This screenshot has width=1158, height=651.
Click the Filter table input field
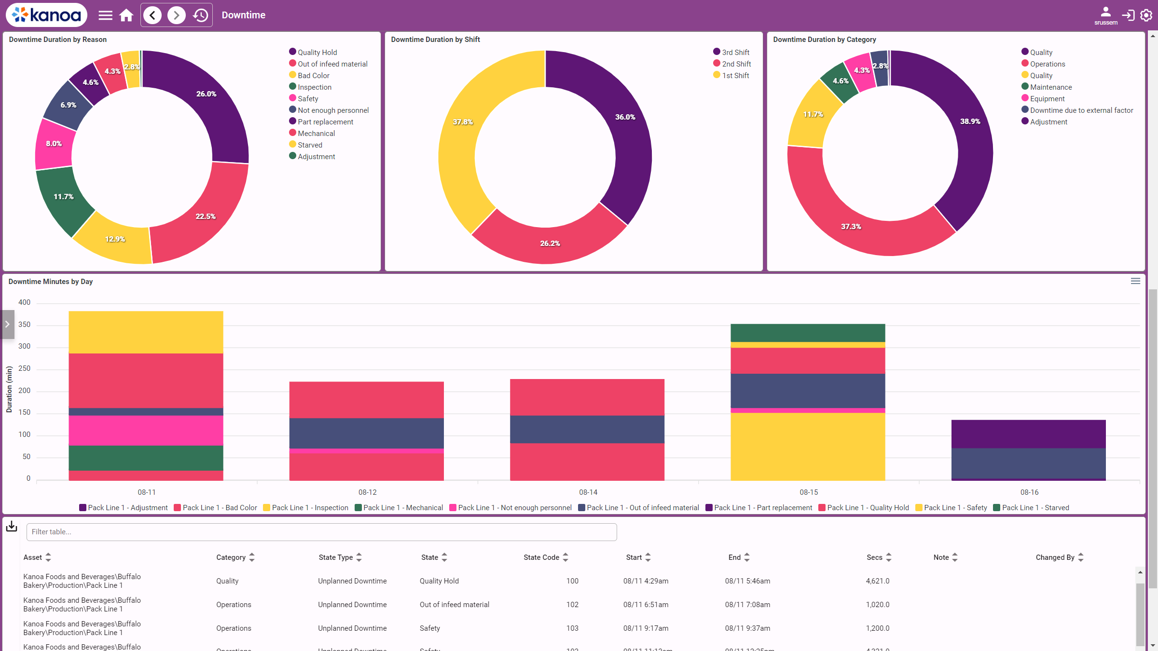click(321, 532)
